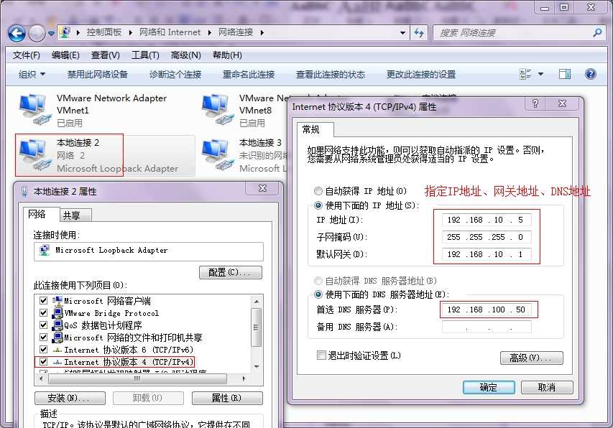This screenshot has width=613, height=428.
Task: Click the breadcrumb arrow after 网络连接
Action: [262, 32]
